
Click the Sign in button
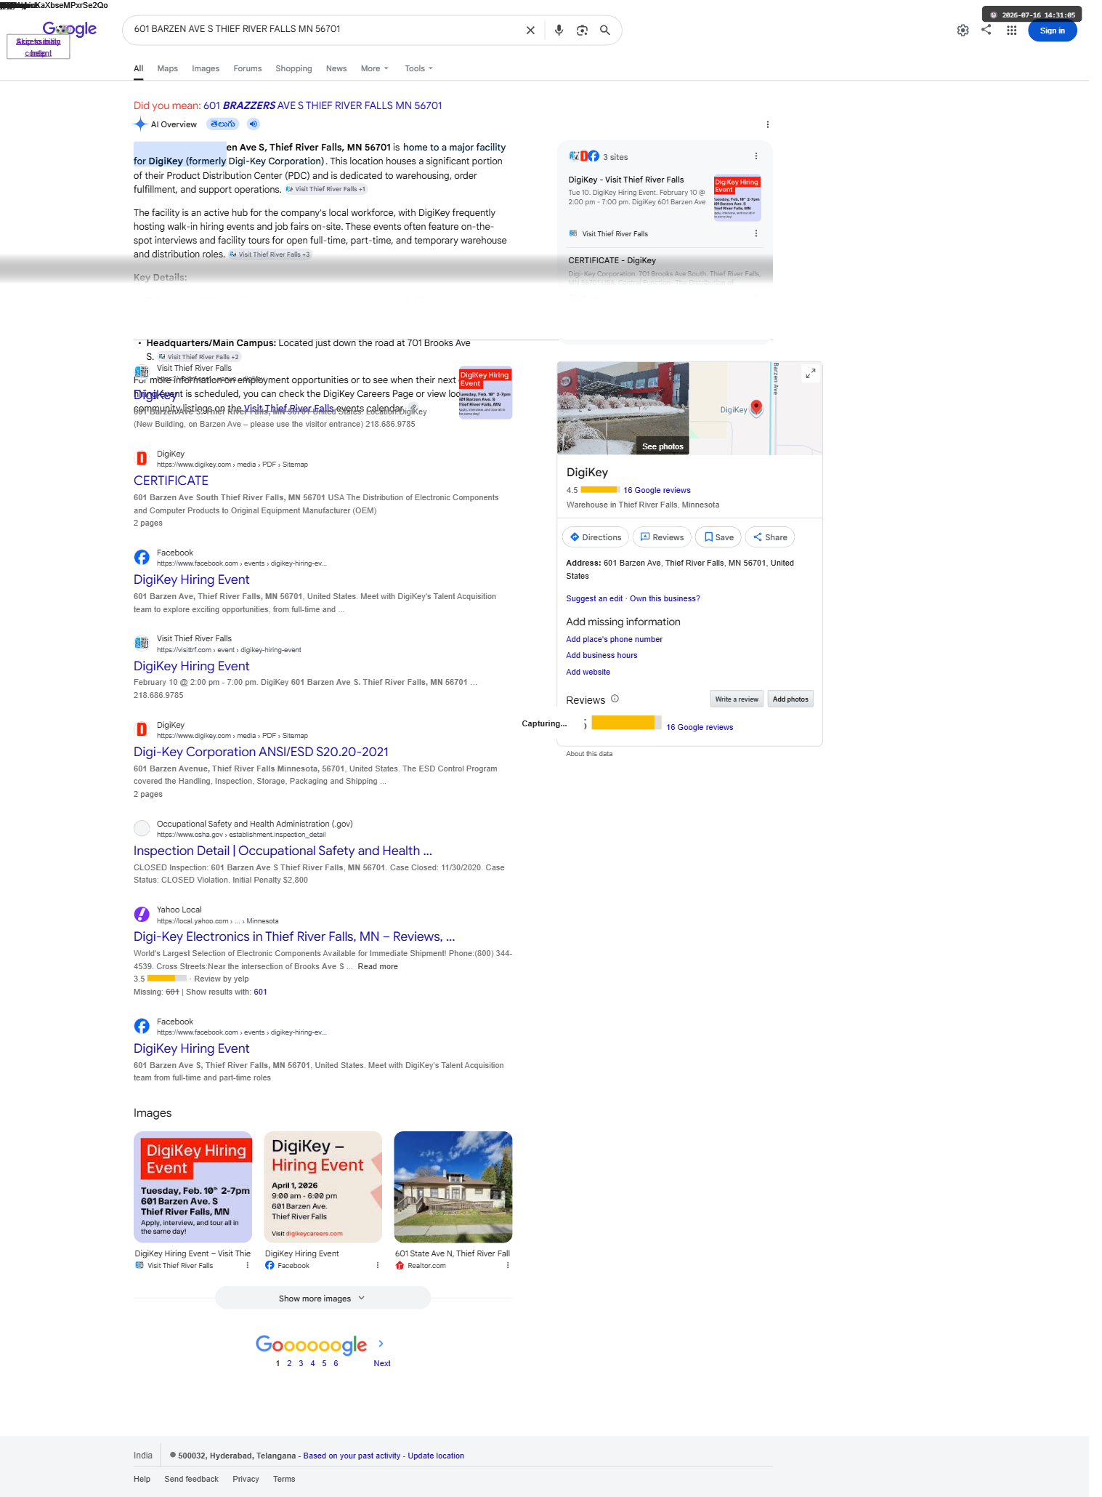(x=1052, y=31)
